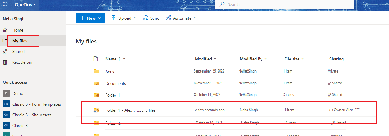
Task: Click the Demo site D icon
Action: [x=6, y=93]
